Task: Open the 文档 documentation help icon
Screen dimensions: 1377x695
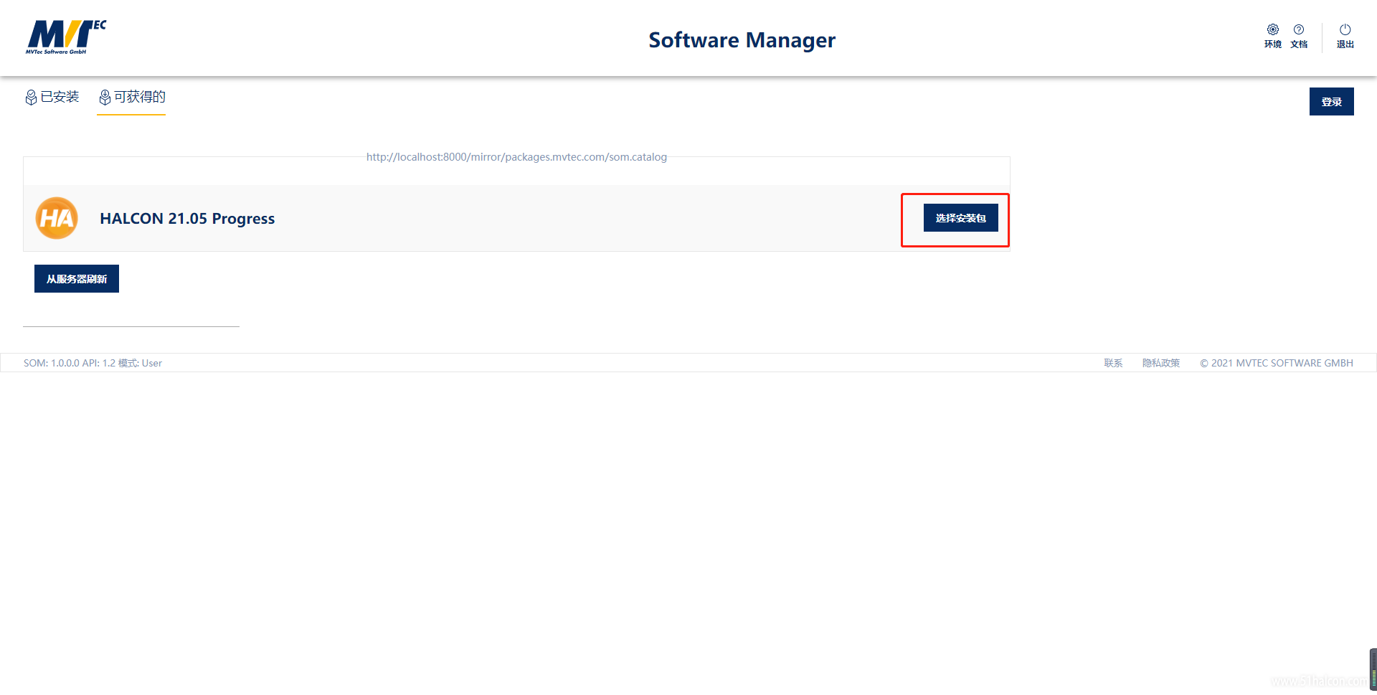Action: click(1299, 29)
